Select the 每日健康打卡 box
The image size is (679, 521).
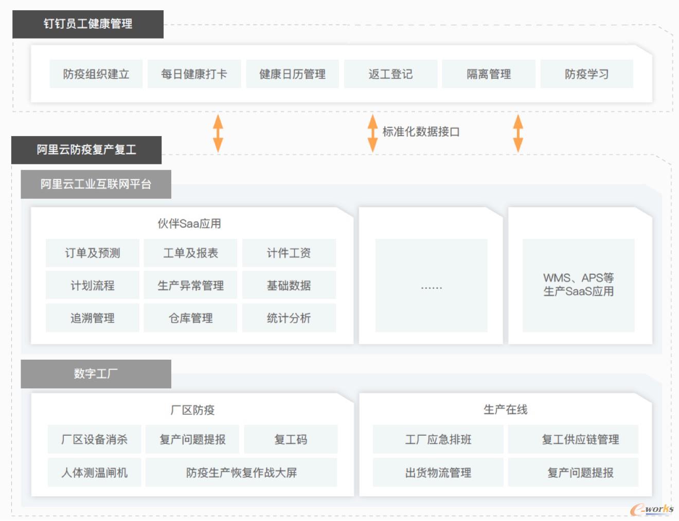(x=194, y=74)
